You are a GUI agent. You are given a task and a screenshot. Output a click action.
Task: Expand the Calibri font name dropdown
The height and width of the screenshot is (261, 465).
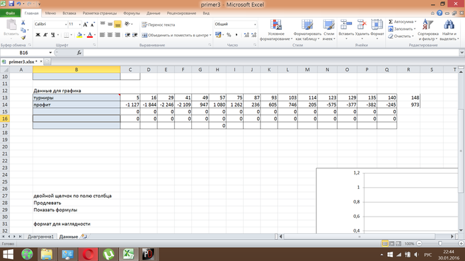point(66,25)
